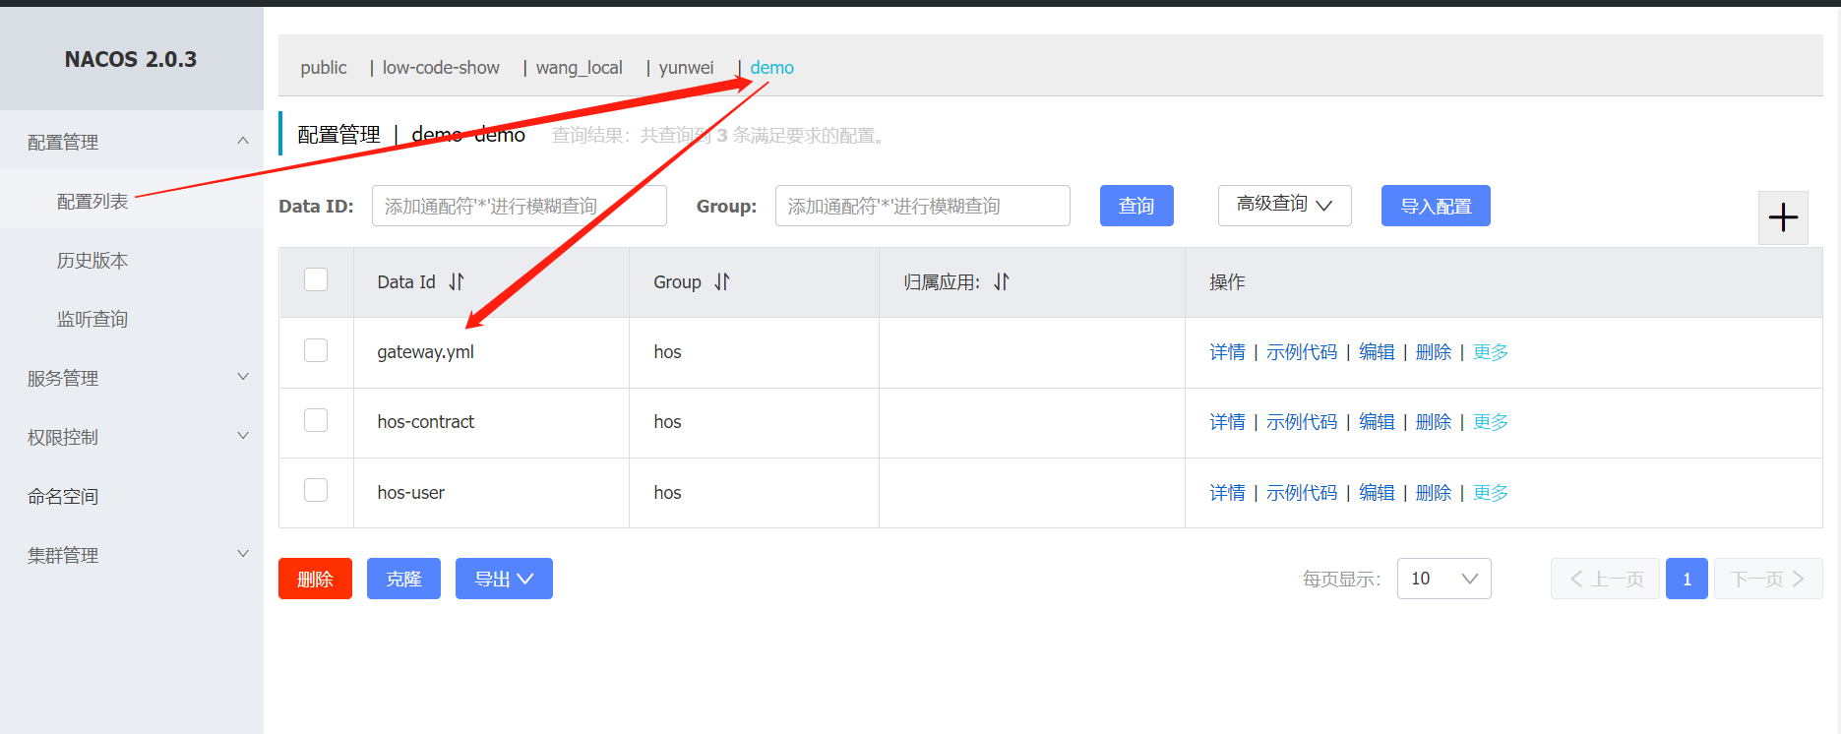Go to page 1 in pagination
The width and height of the screenshot is (1841, 734).
click(x=1687, y=579)
